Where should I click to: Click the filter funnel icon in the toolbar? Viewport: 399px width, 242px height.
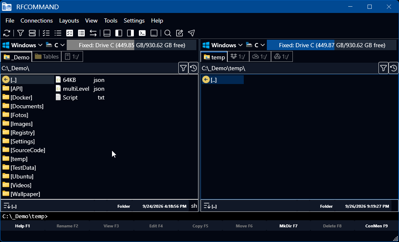pyautogui.click(x=21, y=33)
